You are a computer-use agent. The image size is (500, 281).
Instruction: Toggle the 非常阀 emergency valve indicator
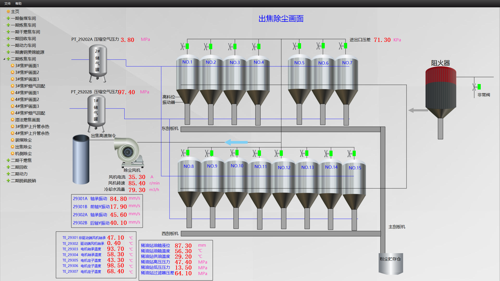pyautogui.click(x=479, y=87)
